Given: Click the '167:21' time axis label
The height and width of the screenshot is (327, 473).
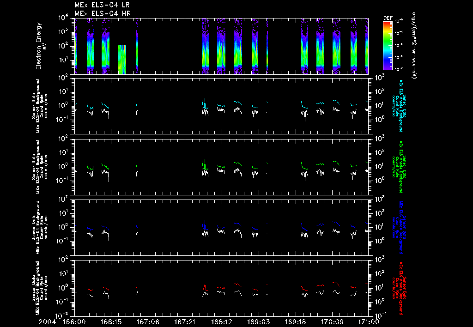Looking at the screenshot, I should (x=185, y=322).
